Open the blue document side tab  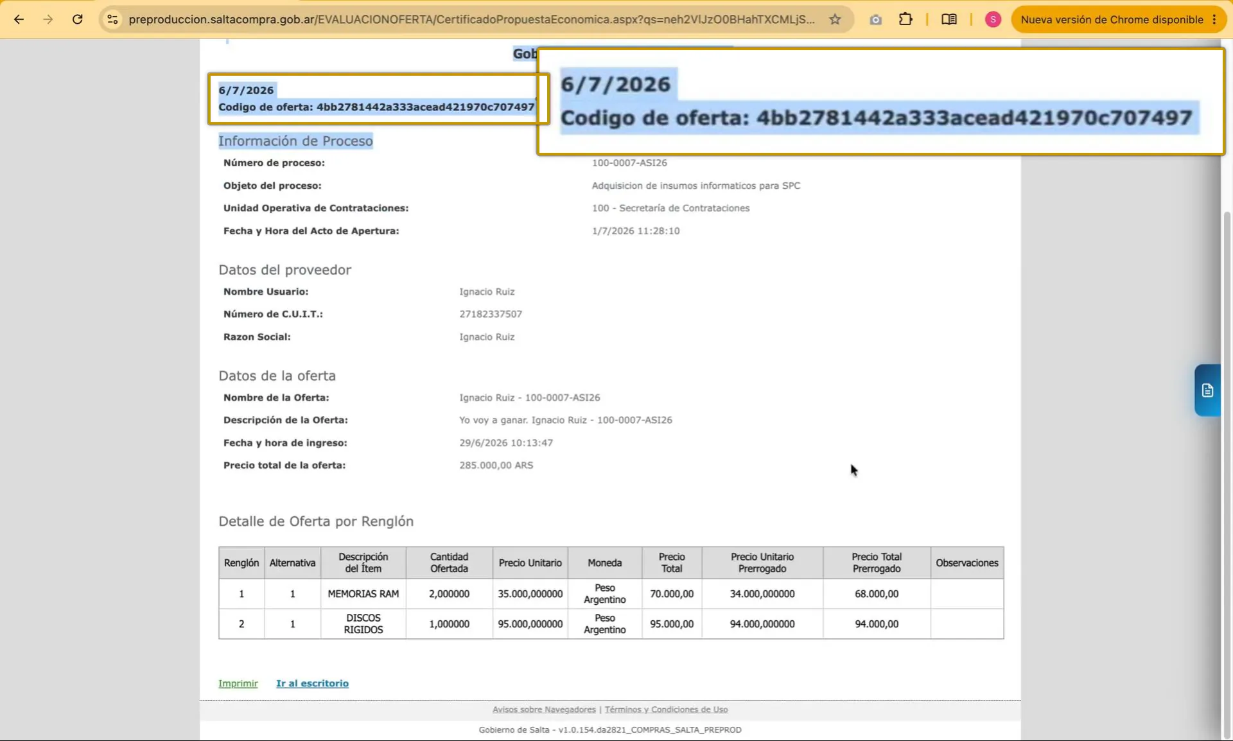[x=1207, y=390]
